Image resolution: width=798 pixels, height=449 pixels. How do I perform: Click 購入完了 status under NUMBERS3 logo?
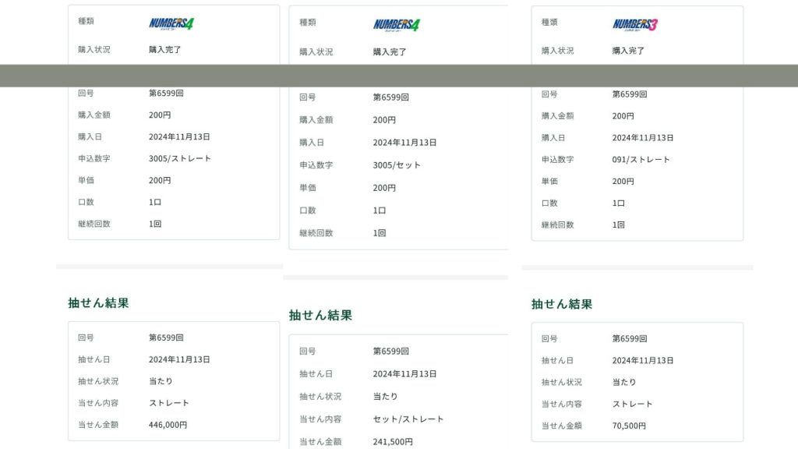(628, 50)
